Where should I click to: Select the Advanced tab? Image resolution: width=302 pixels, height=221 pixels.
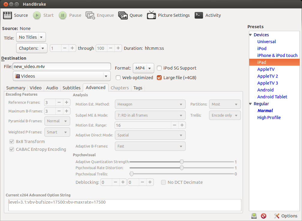click(x=96, y=88)
